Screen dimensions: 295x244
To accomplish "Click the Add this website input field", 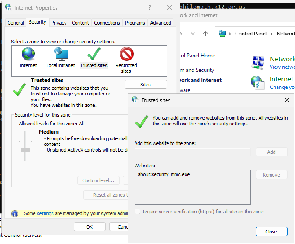I will pos(192,152).
